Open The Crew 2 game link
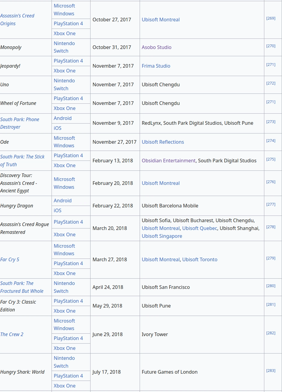The image size is (282, 392). point(12,334)
